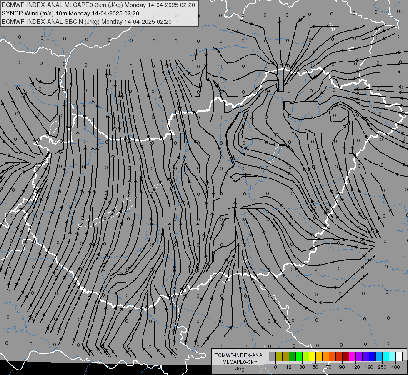Viewport: 408px width, 375px height.
Task: Pick the bright green legend swatch
Action: click(299, 356)
